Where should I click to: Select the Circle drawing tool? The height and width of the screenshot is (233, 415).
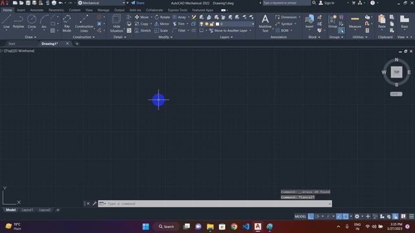(x=32, y=21)
